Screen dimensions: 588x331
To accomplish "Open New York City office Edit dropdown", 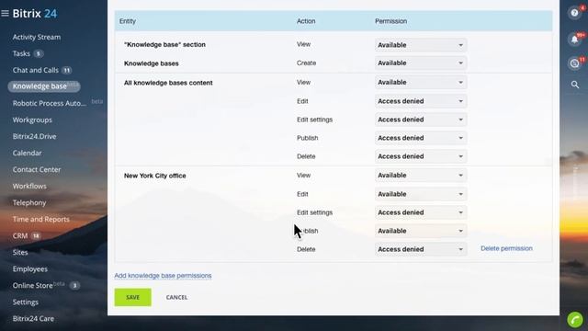I will click(x=421, y=194).
